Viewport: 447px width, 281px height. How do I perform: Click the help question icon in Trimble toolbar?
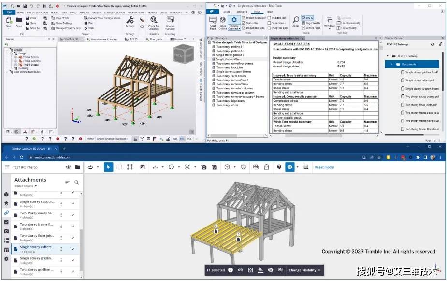pyautogui.click(x=279, y=167)
